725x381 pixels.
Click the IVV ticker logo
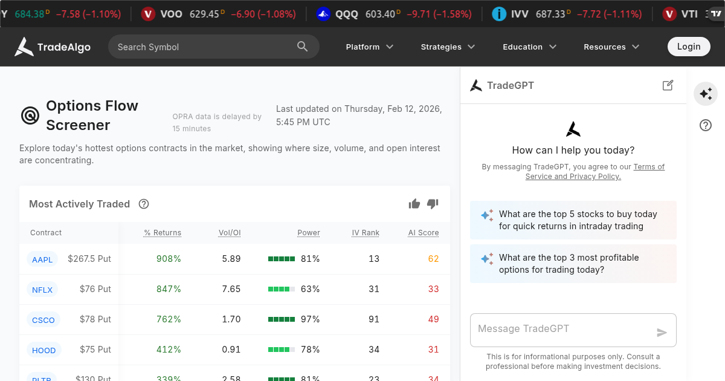[499, 14]
